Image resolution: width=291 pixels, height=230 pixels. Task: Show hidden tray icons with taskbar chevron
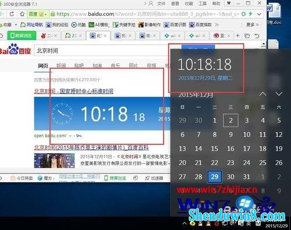pyautogui.click(x=184, y=224)
